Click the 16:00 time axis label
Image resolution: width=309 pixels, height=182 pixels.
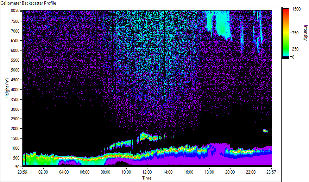tap(189, 172)
